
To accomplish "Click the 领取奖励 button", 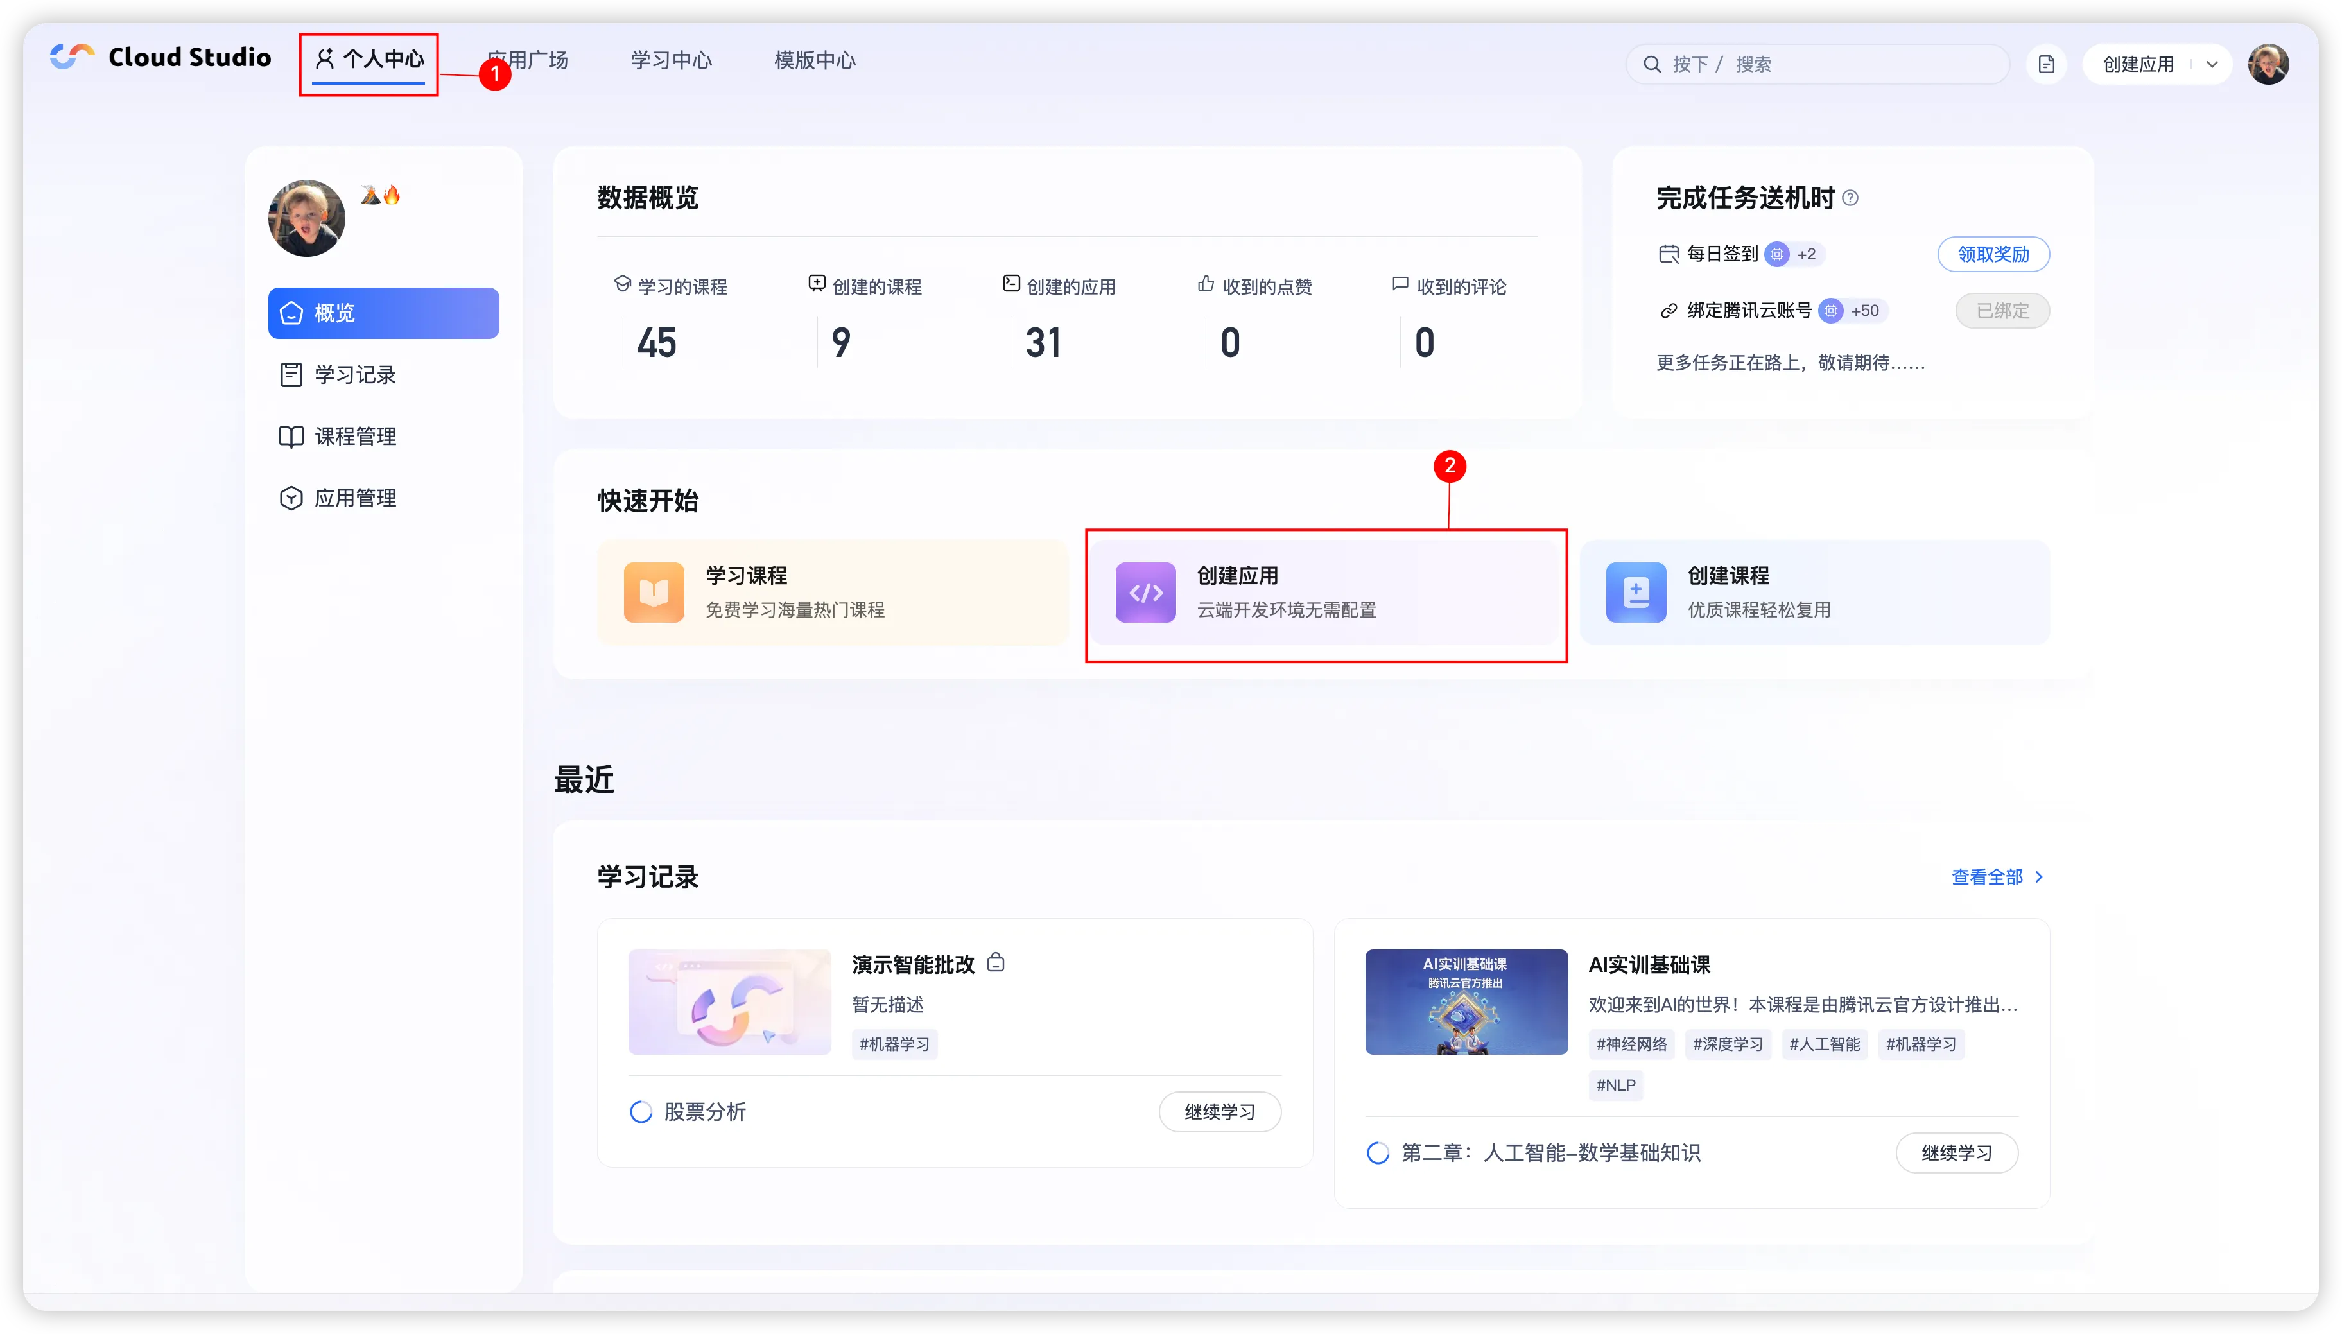I will (1993, 255).
